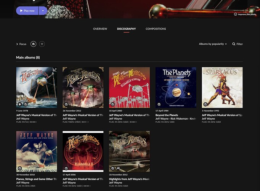Start playback with the Play now button
260x191 pixels.
click(27, 11)
